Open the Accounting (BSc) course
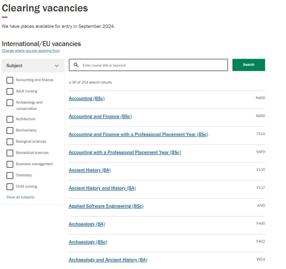This screenshot has height=269, width=286. (x=87, y=98)
